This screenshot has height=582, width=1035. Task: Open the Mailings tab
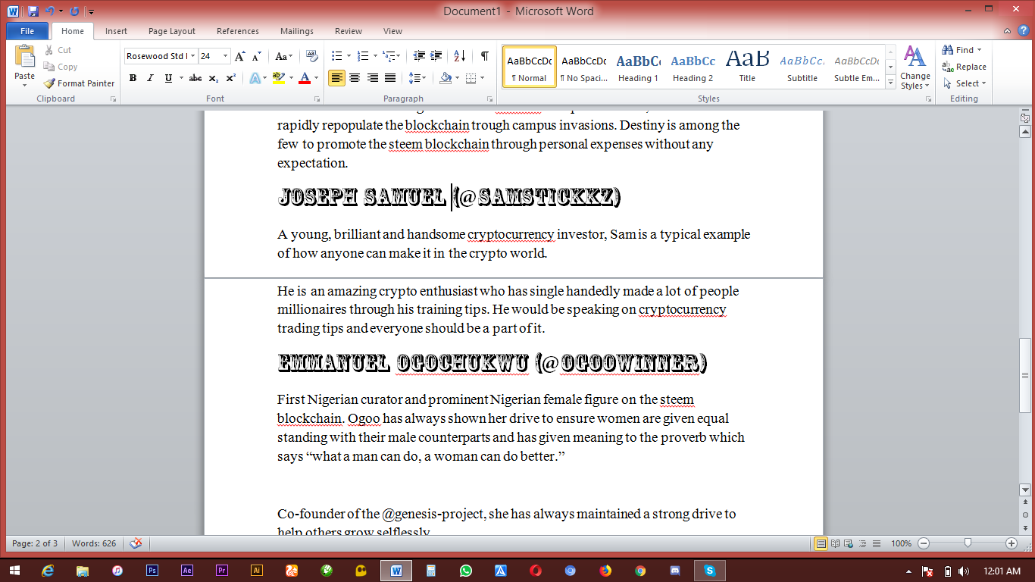pos(296,31)
